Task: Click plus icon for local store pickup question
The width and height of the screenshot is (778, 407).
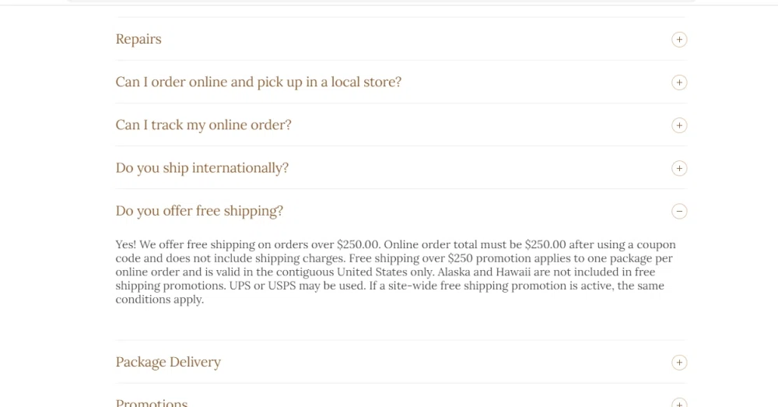Action: pyautogui.click(x=679, y=82)
